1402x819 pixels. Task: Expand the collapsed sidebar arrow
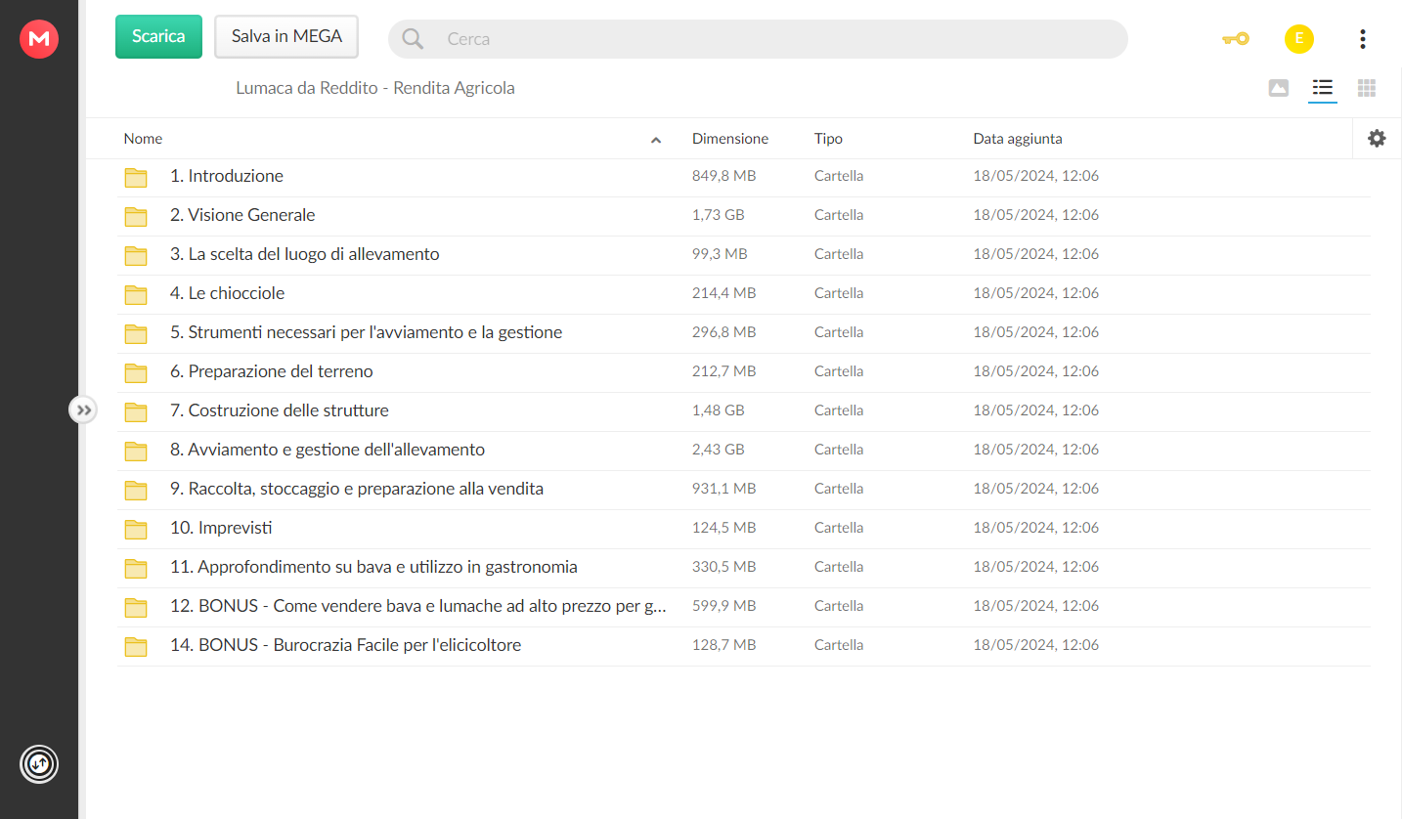click(x=83, y=409)
